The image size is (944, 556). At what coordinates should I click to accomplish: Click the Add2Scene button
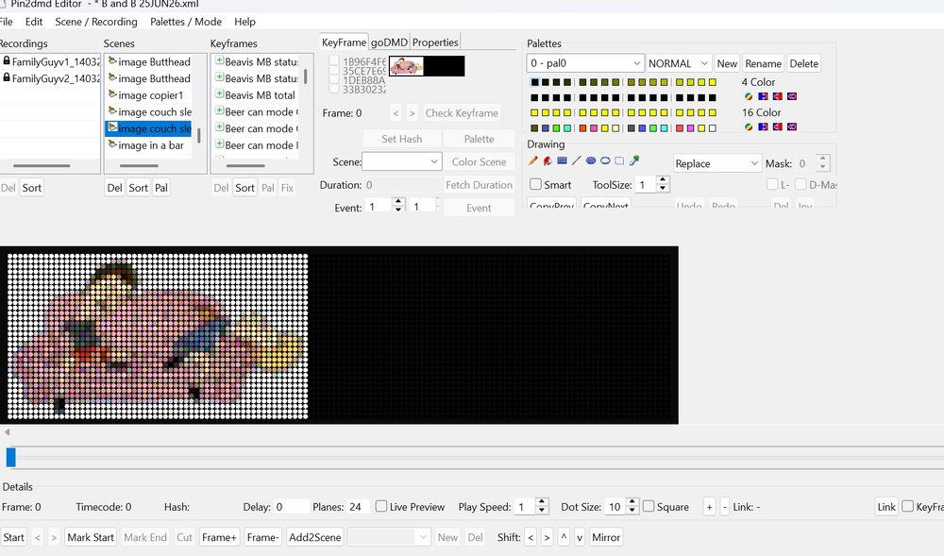click(315, 537)
